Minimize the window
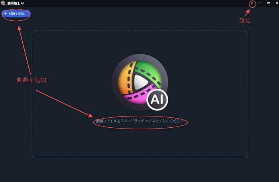This screenshot has height=182, width=279. pos(260,3)
